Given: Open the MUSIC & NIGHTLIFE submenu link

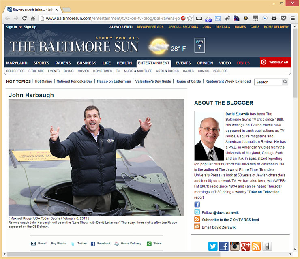Looking at the screenshot, I should coord(138,71).
